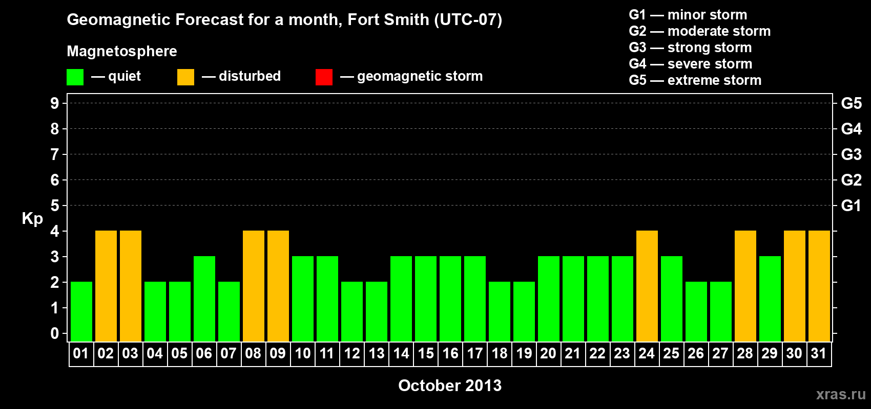Click the date label '20' on the axis

pyautogui.click(x=548, y=354)
